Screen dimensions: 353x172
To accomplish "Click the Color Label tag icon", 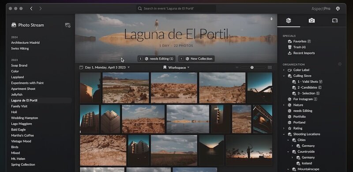I will click(290, 70).
